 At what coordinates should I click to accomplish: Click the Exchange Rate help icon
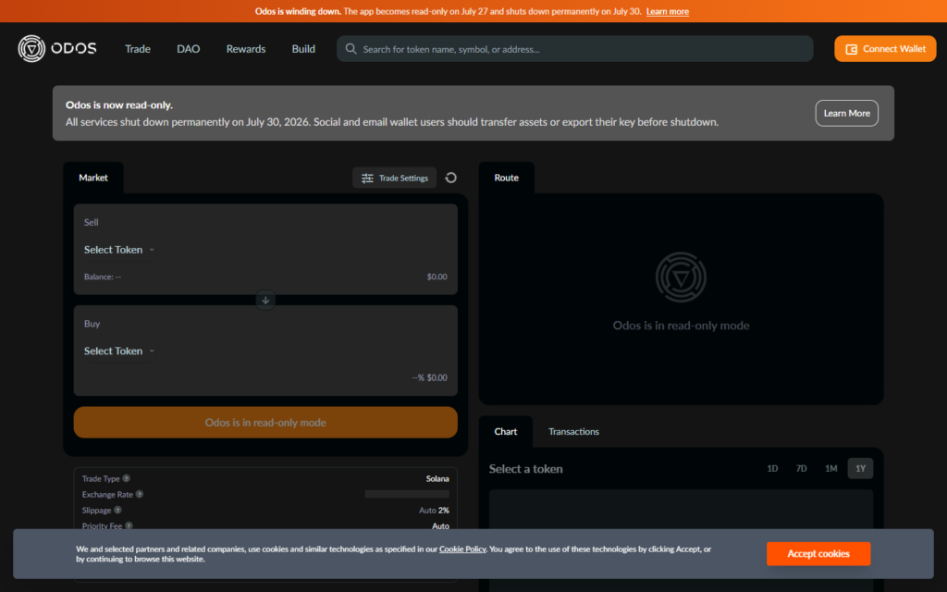(x=140, y=494)
